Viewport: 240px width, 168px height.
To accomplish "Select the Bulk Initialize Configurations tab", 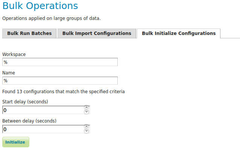I will coord(179,33).
